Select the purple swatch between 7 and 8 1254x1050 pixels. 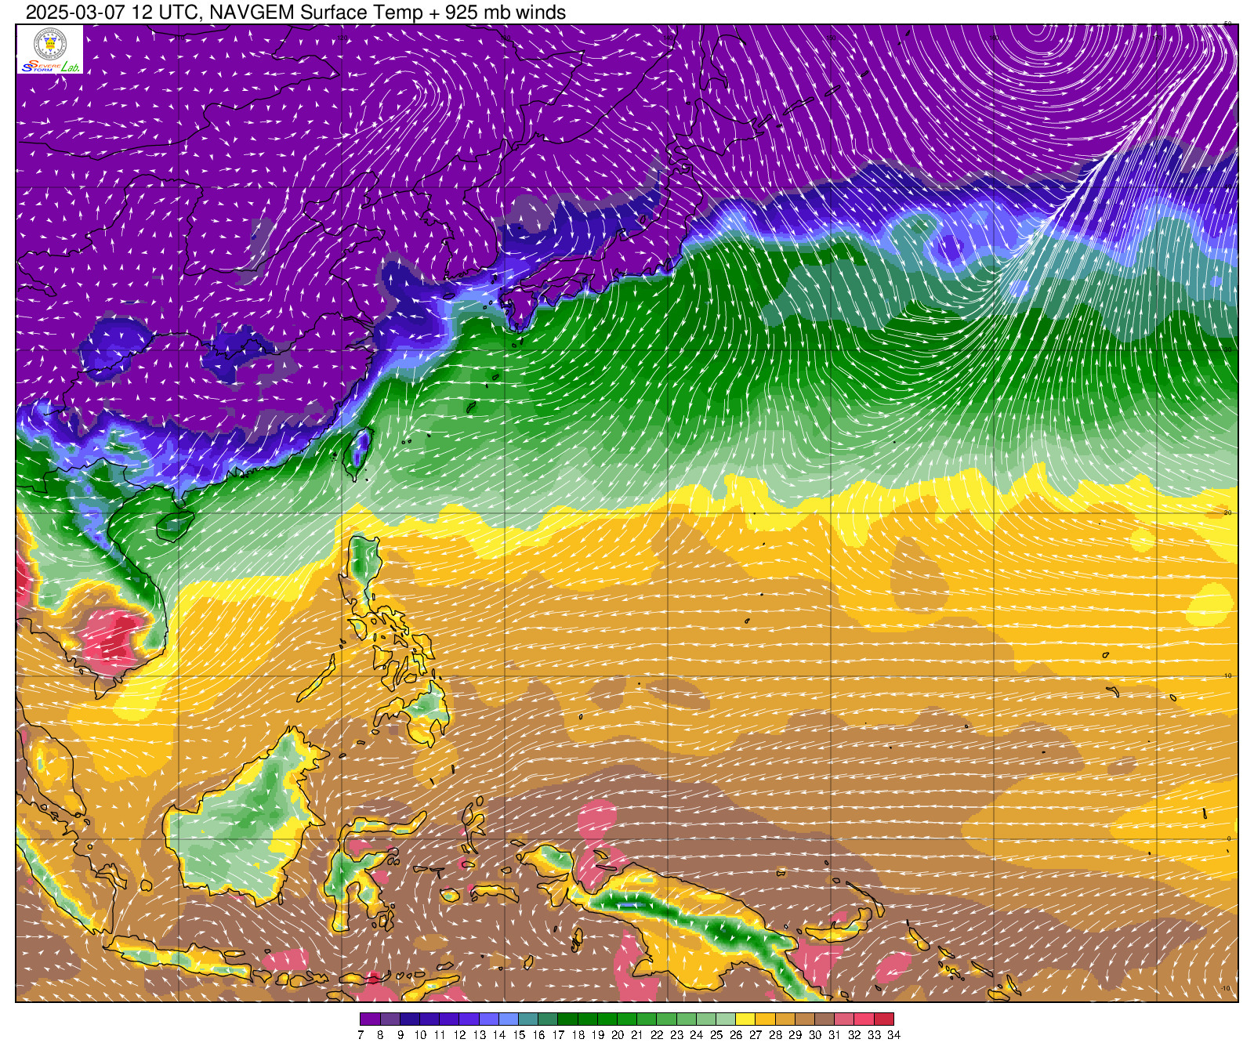coord(370,1019)
